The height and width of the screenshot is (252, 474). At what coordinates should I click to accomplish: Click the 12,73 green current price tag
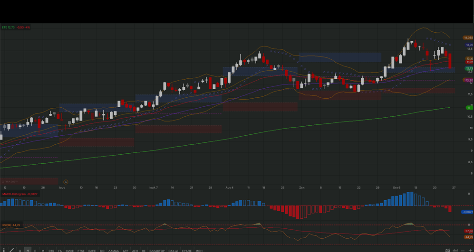(x=469, y=68)
